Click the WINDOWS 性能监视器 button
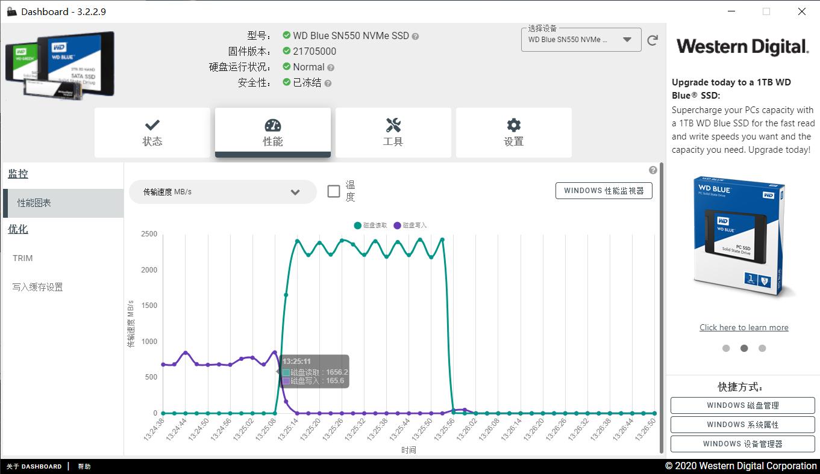820x474 pixels. tap(604, 190)
